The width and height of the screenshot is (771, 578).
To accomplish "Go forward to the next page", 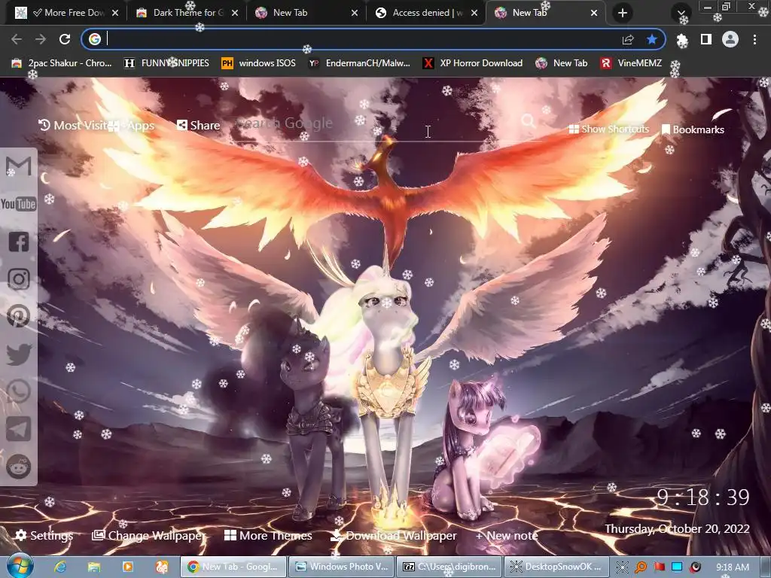I will tap(41, 39).
